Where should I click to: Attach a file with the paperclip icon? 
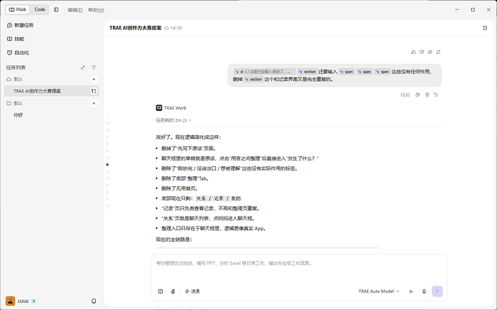[x=173, y=291]
